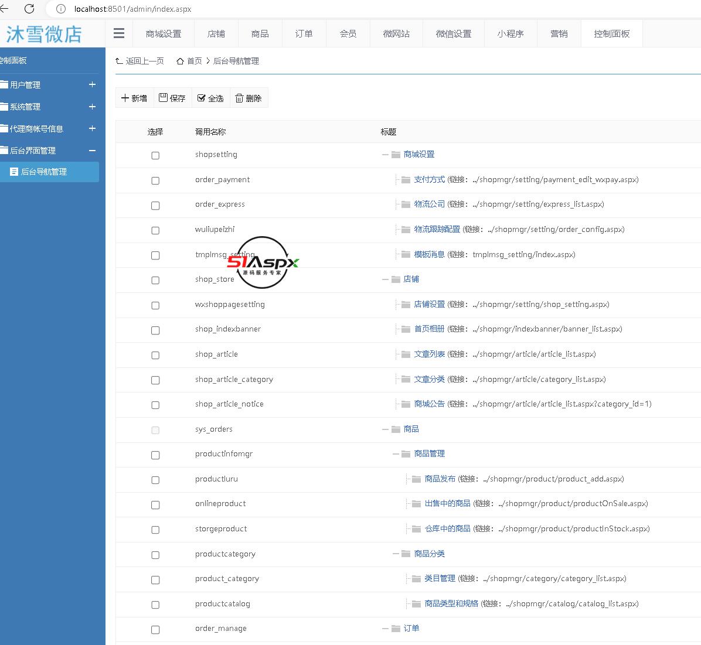Click folder icon beside 系统管理

(x=4, y=107)
